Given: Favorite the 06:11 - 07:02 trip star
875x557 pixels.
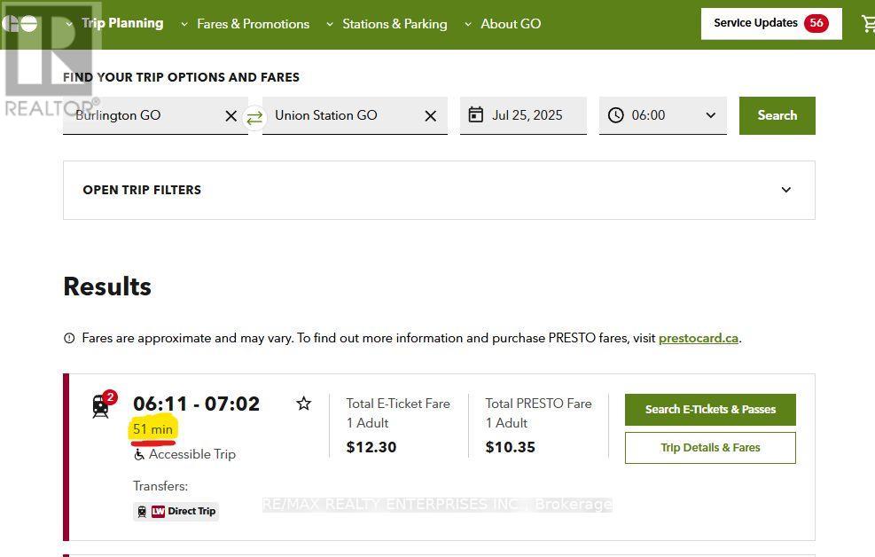Looking at the screenshot, I should 303,404.
